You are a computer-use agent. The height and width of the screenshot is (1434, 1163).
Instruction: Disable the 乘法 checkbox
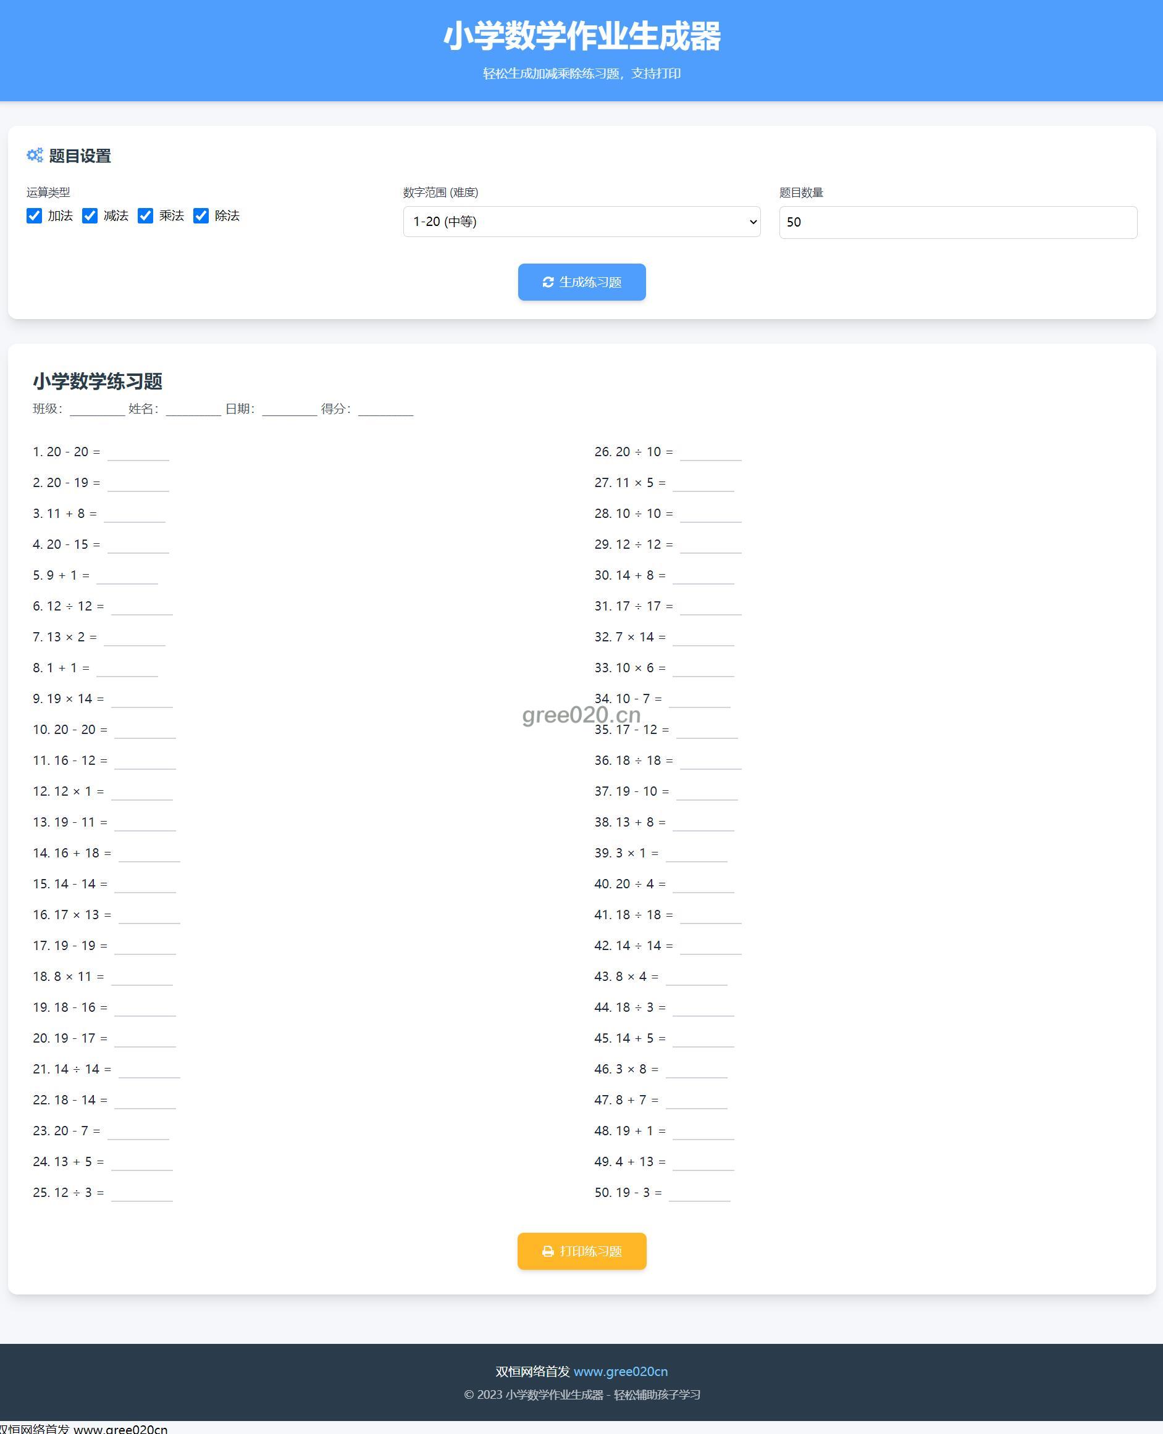[x=145, y=215]
